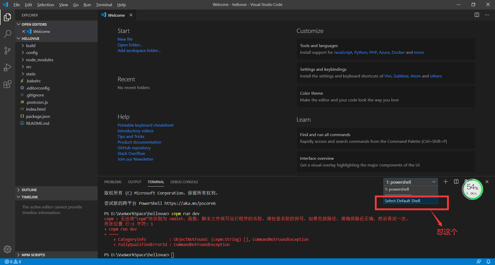The height and width of the screenshot is (265, 495).
Task: Switch to the Debug Console tab
Action: [184, 182]
